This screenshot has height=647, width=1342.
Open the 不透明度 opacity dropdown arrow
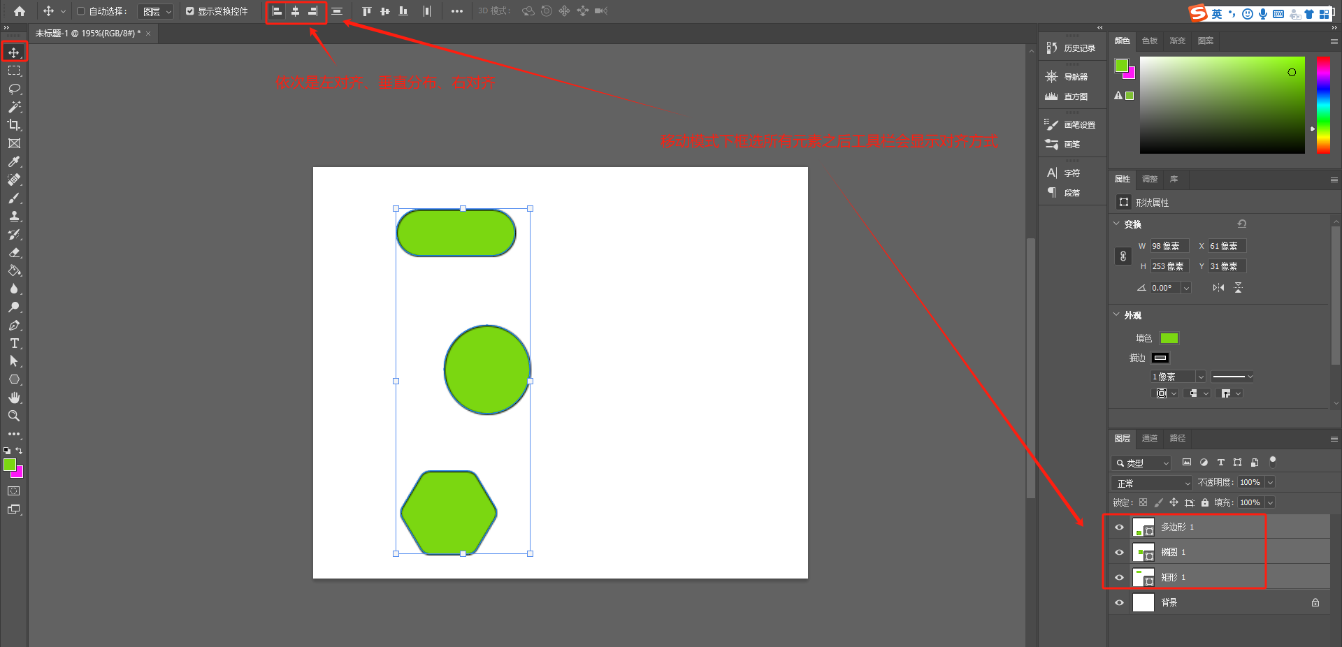(1270, 483)
